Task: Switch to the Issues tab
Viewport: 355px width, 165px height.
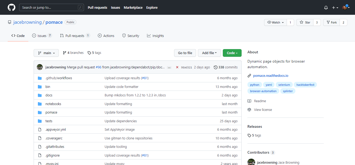Action: 42,36
